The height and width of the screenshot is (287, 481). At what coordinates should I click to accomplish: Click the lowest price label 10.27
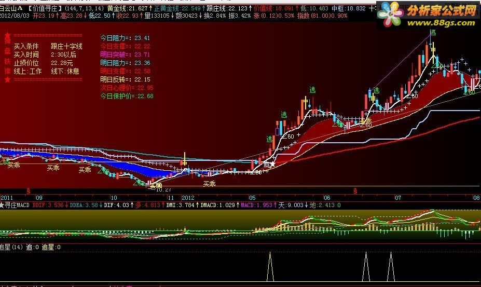[x=163, y=190]
